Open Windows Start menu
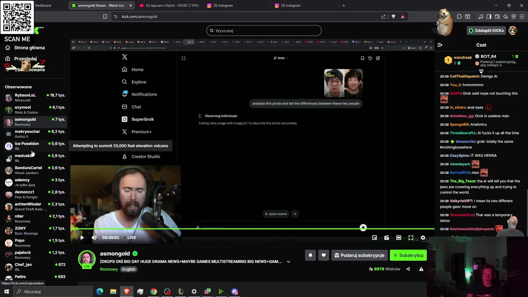Image resolution: width=528 pixels, height=297 pixels. pyautogui.click(x=6, y=292)
